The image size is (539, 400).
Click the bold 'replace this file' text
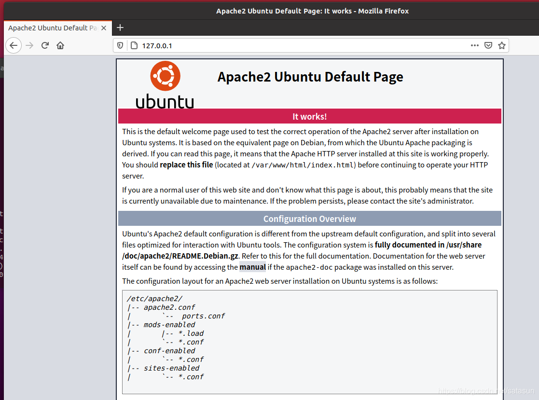click(186, 165)
